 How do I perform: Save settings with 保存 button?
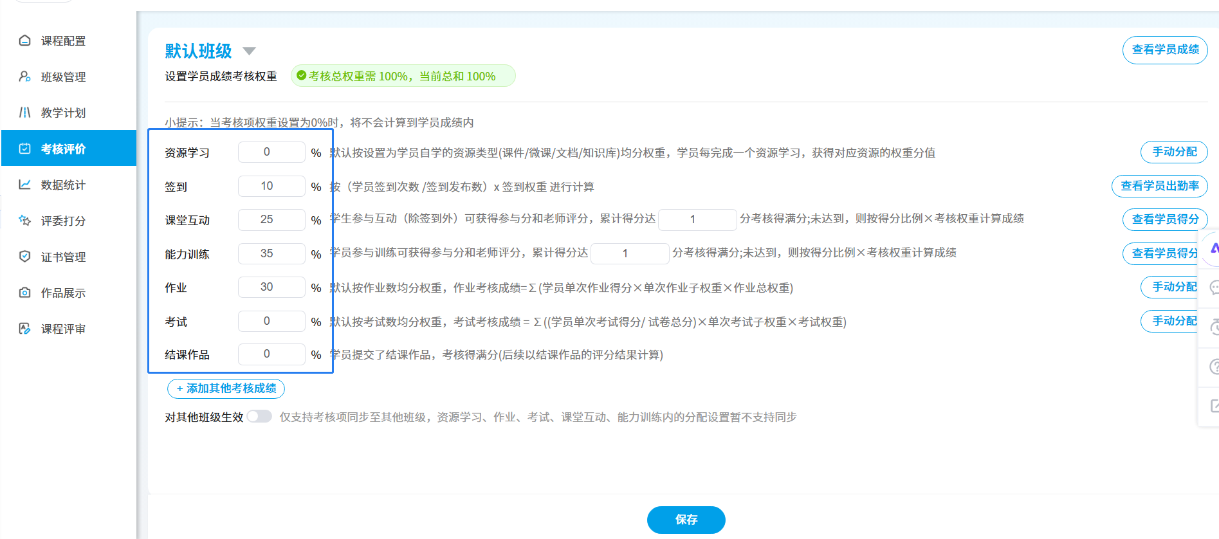click(x=686, y=520)
